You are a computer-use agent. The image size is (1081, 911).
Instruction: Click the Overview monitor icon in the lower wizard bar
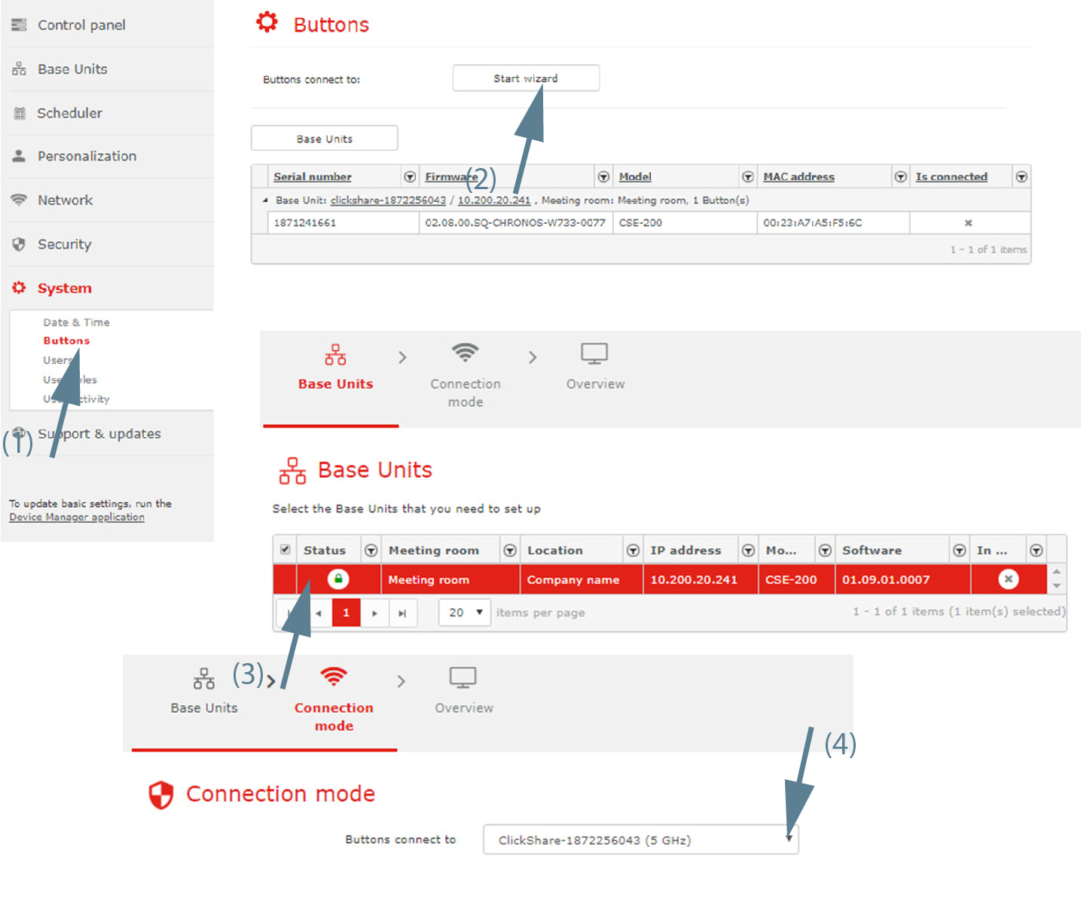click(x=463, y=677)
